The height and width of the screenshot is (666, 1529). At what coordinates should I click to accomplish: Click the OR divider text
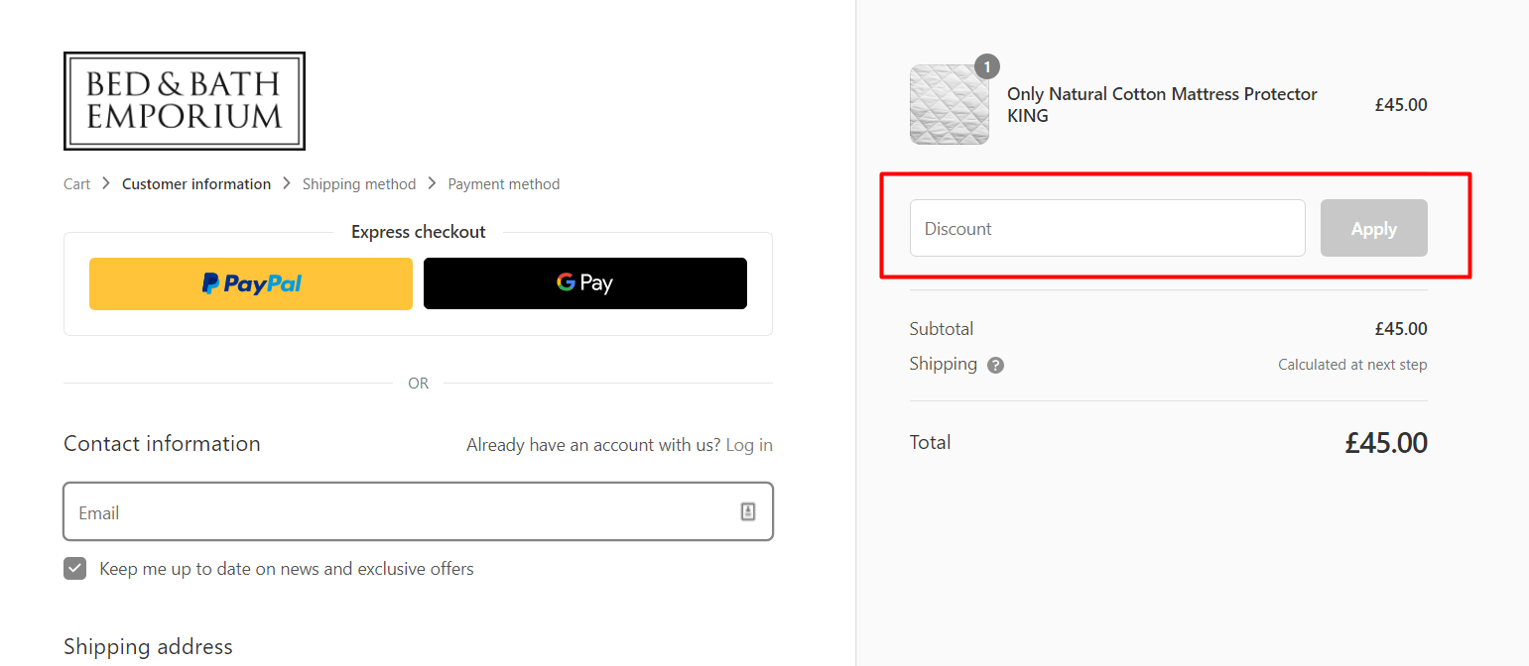(x=419, y=384)
